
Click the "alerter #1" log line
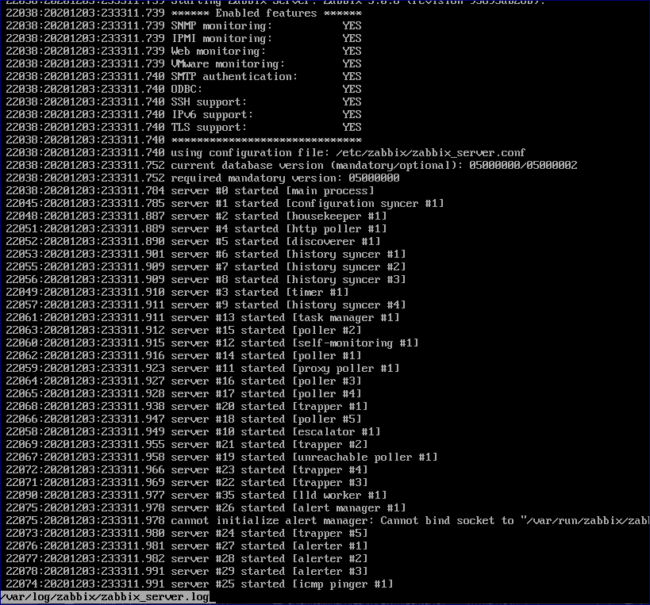[x=187, y=546]
